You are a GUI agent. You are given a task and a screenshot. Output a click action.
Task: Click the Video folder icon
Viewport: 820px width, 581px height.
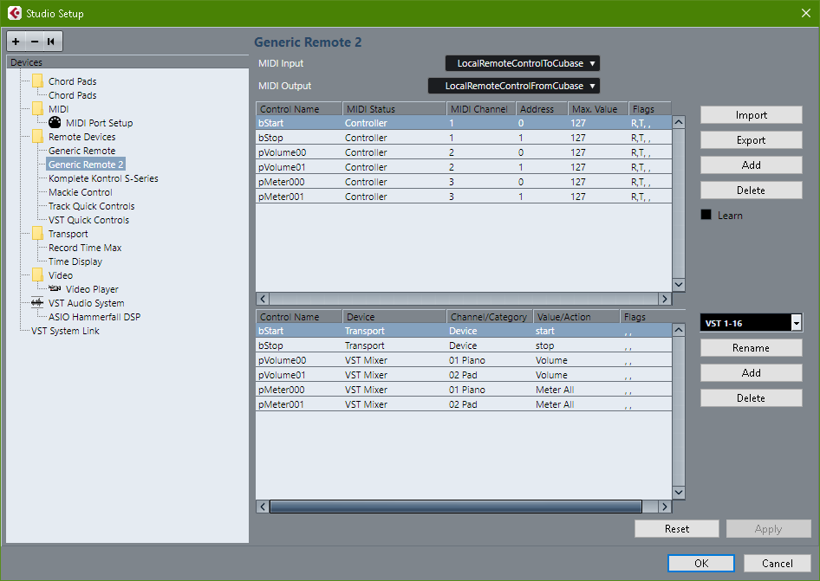tap(37, 274)
